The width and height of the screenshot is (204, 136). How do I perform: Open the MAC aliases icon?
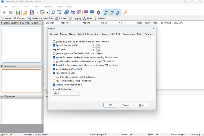coord(86,12)
